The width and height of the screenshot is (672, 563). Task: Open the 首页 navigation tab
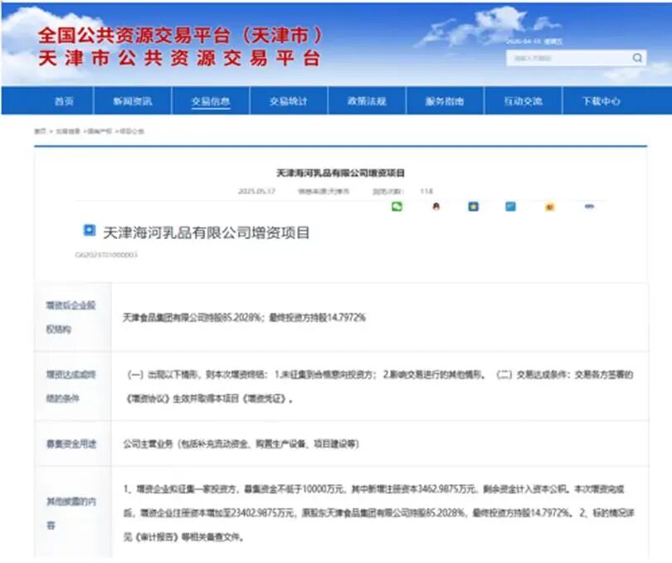pyautogui.click(x=64, y=101)
